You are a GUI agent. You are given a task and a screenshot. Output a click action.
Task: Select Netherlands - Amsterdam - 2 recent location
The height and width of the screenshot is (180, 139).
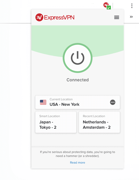coord(99,122)
